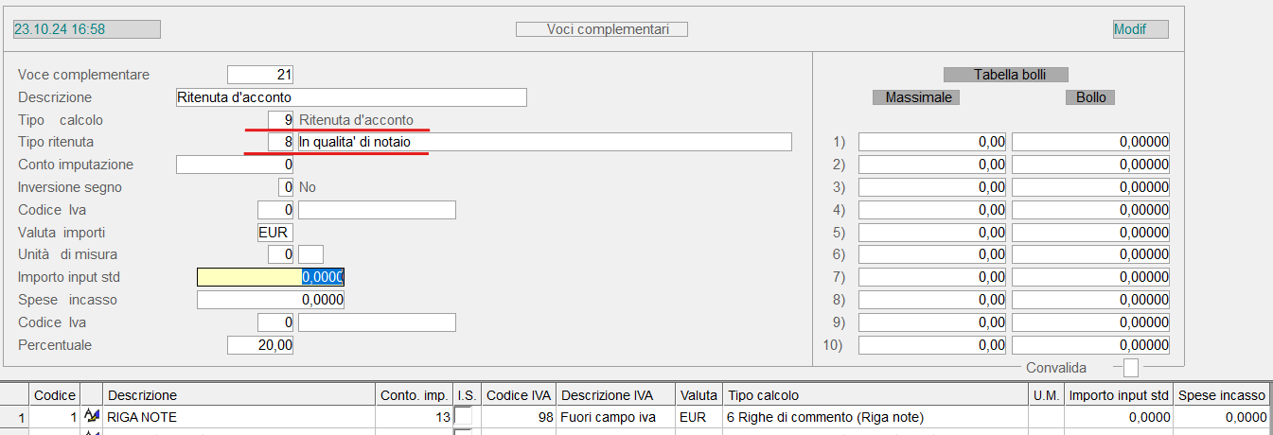Focus the Conto imputazione field
The height and width of the screenshot is (435, 1273).
click(235, 165)
